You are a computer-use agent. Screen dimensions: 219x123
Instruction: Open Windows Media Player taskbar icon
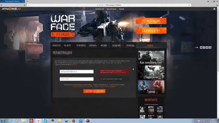tap(17, 121)
